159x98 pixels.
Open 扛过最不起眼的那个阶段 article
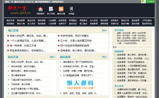26,93
